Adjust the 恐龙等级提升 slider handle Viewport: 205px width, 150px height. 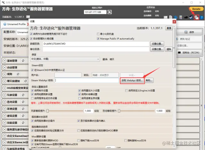119,111
